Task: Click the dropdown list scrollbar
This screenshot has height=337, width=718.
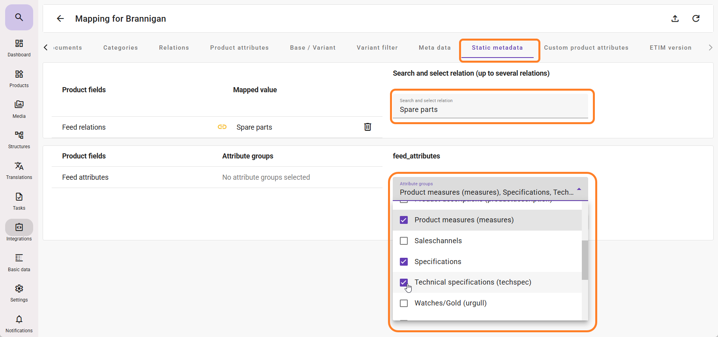Action: coord(585,260)
